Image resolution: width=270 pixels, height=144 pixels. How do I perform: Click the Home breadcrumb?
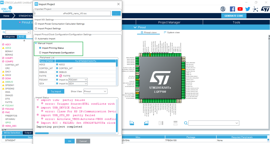(x=6, y=16)
